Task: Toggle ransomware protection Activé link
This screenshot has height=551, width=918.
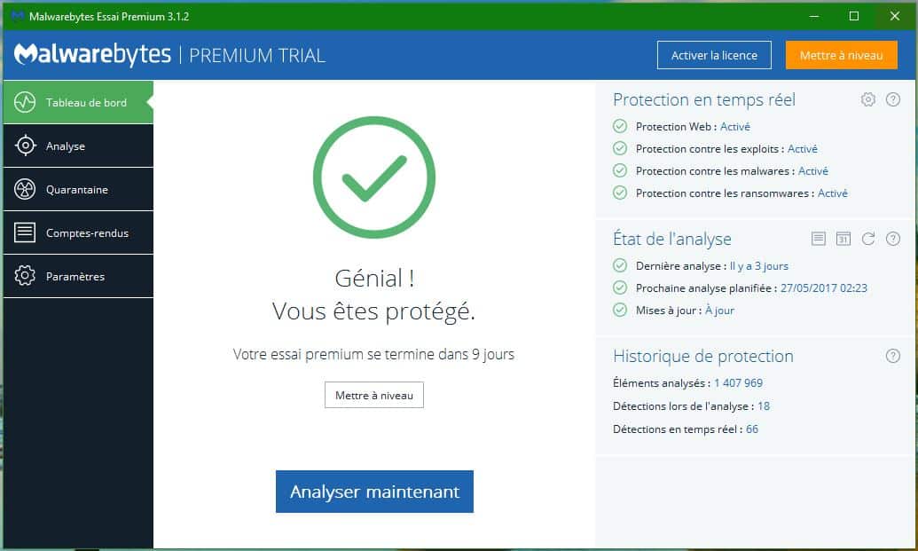Action: click(x=833, y=193)
